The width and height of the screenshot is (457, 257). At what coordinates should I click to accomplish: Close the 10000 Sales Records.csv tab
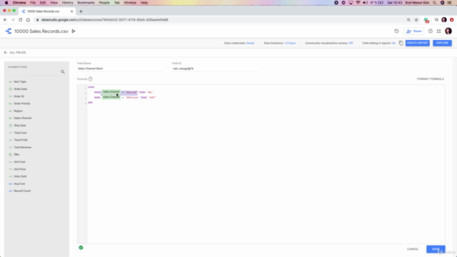tap(71, 11)
